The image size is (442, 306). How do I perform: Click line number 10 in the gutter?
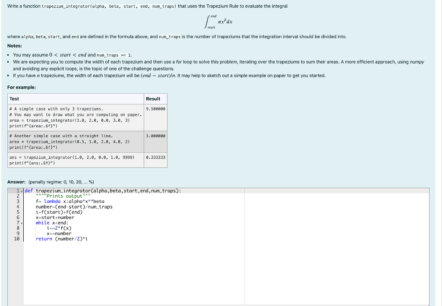click(16, 239)
